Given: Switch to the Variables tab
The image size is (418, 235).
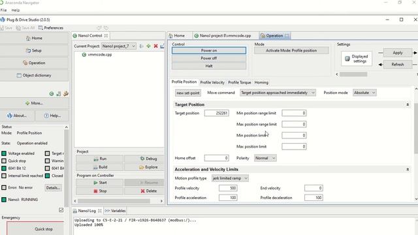Looking at the screenshot, I should pos(116,211).
